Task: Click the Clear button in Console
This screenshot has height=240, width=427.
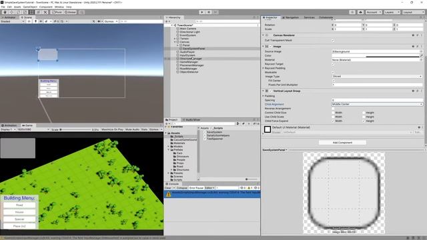Action: (167, 188)
